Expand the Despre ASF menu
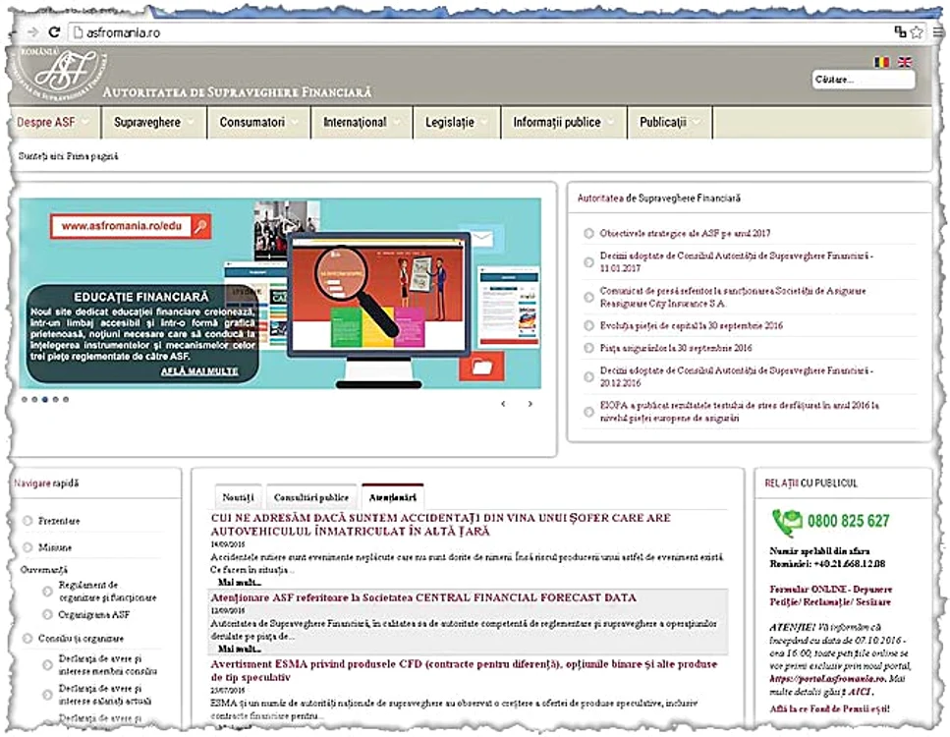Viewport: 950px width, 737px height. (55, 123)
